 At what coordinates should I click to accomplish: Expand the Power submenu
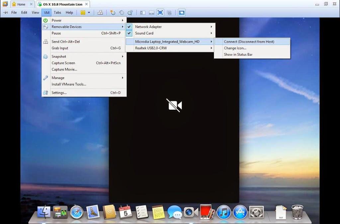click(x=83, y=20)
